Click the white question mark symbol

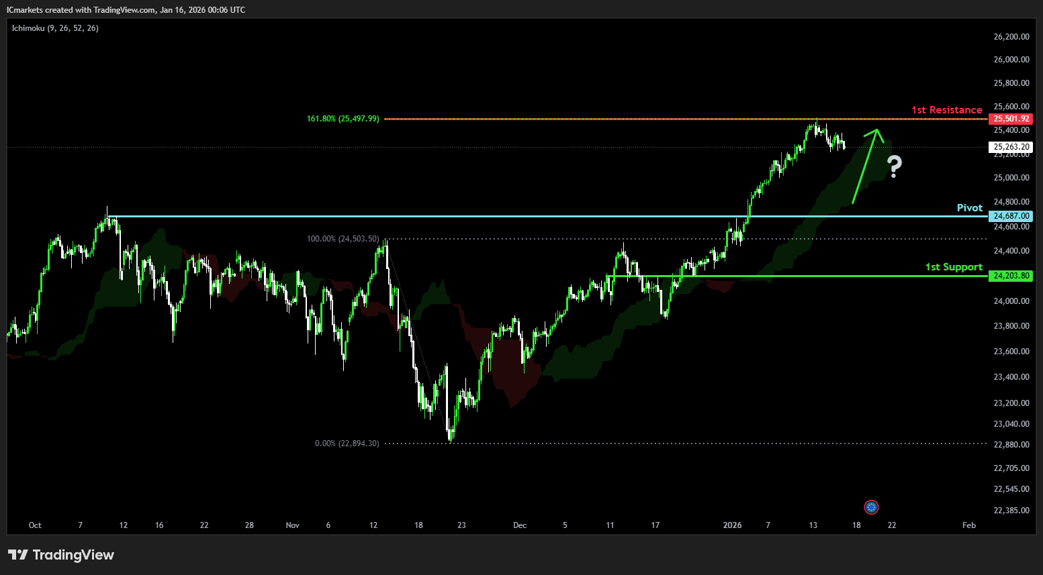894,166
